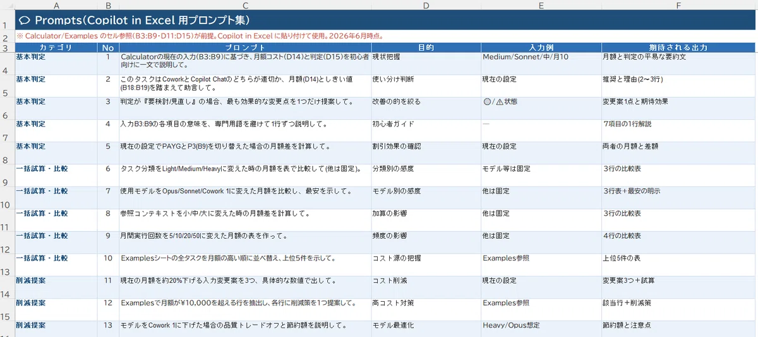Select column D header

[426, 5]
